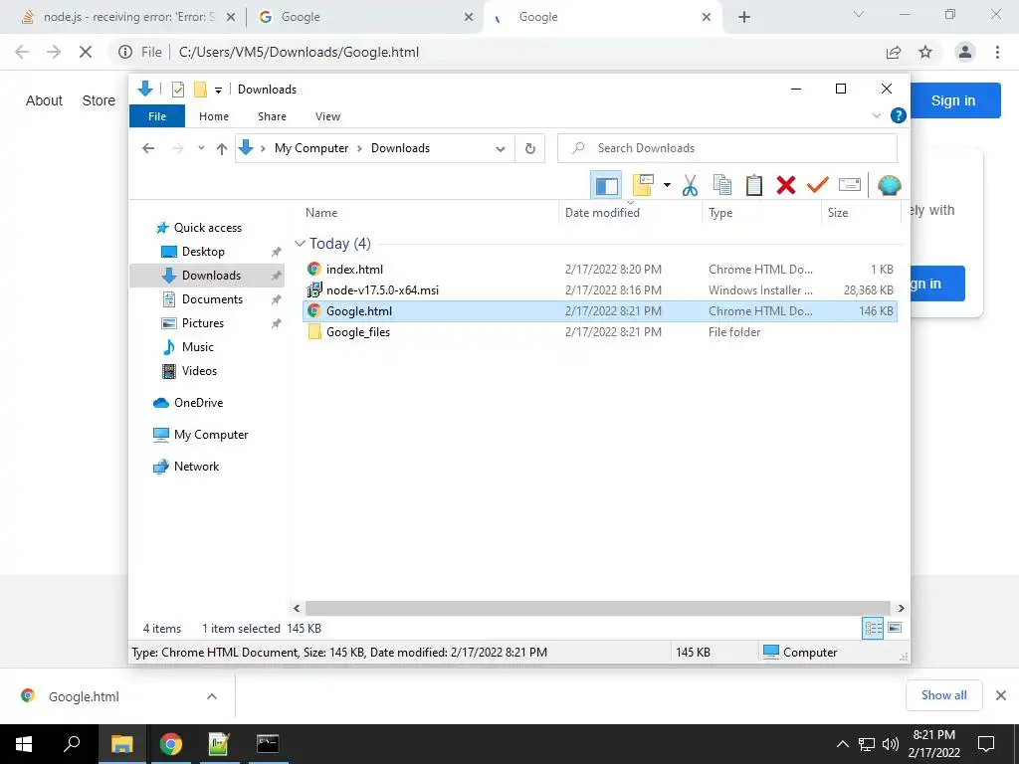Click the shell globe icon in toolbar

(889, 186)
